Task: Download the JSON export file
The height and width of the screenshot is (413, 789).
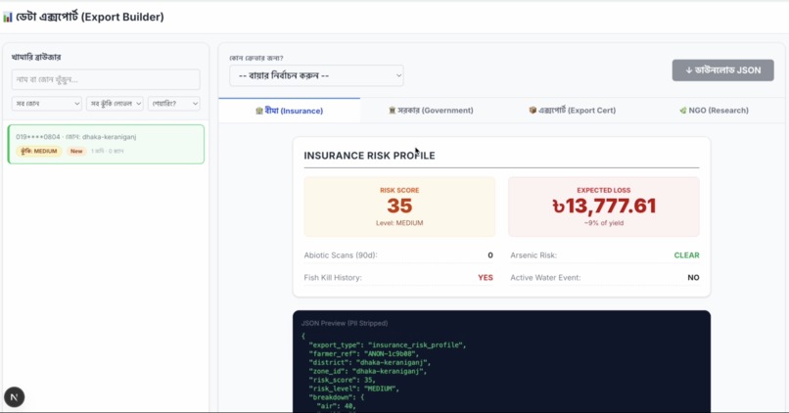Action: 723,70
